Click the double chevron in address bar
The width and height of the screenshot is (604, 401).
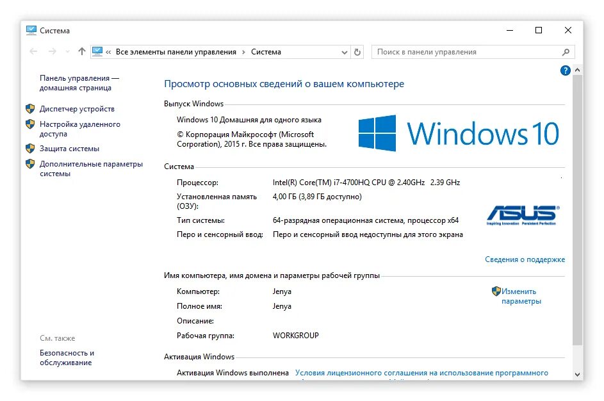[x=108, y=52]
